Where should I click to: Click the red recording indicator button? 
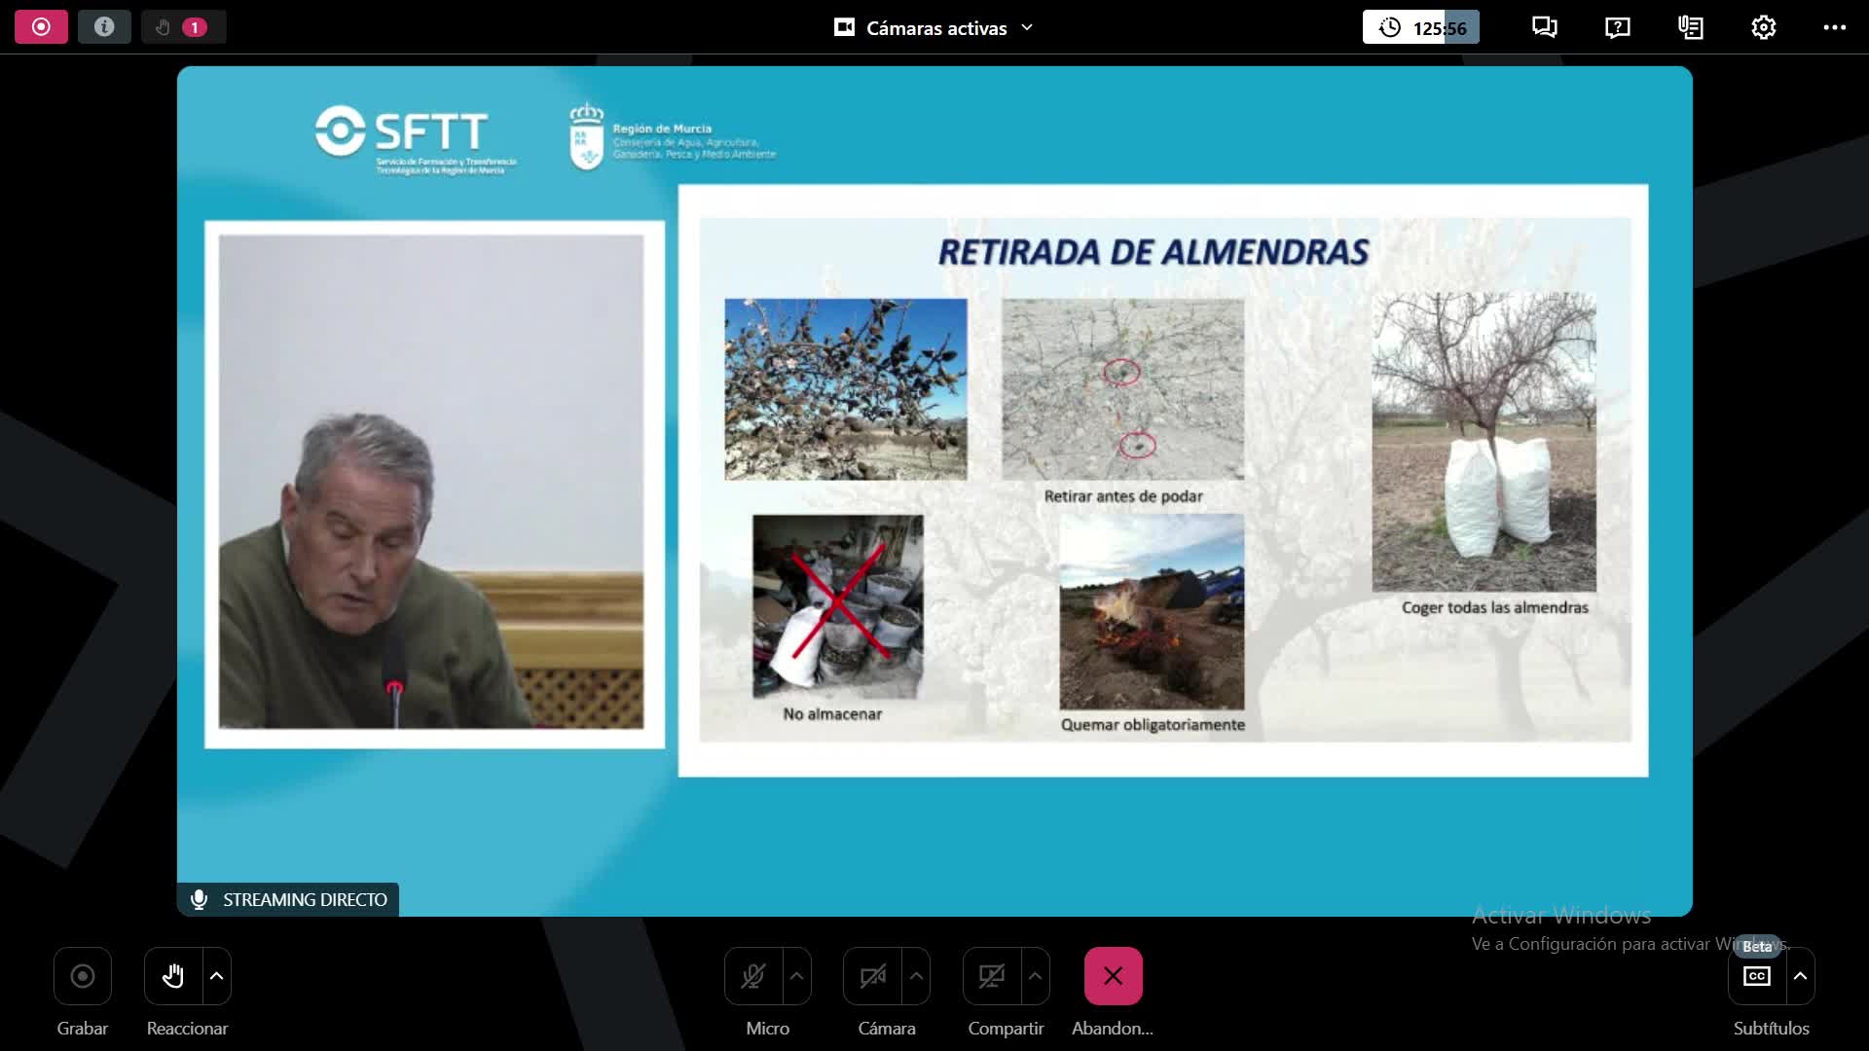(x=41, y=27)
